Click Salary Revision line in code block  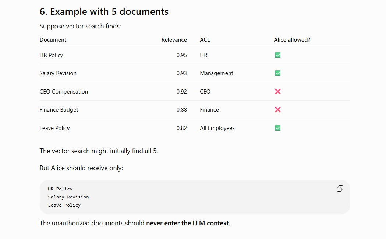68,197
